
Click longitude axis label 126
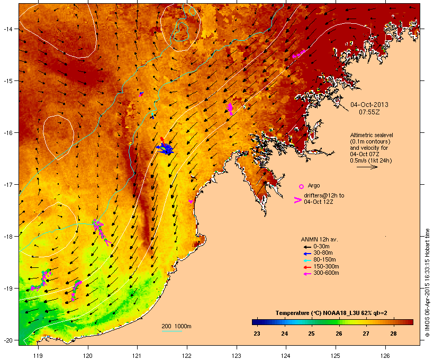point(385,356)
